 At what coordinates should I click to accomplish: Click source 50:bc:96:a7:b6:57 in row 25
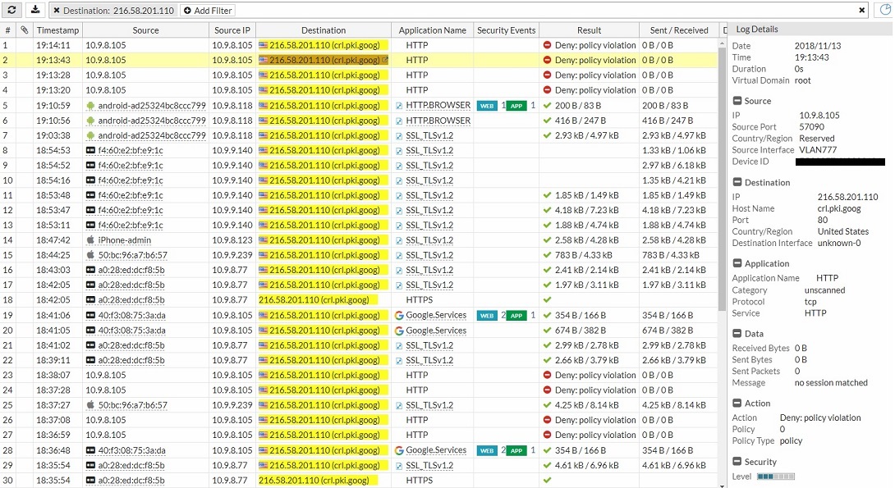click(x=132, y=405)
